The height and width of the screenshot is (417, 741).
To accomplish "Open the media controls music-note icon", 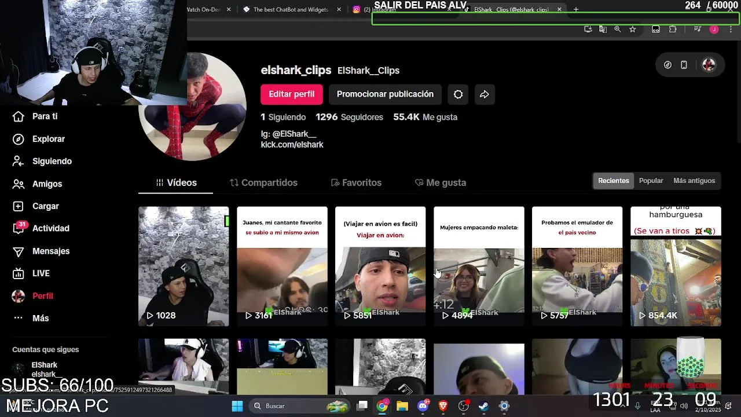I will 698,29.
